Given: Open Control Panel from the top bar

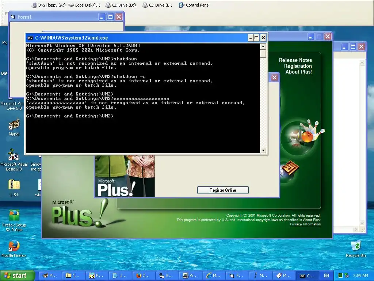Looking at the screenshot, I should [194, 5].
